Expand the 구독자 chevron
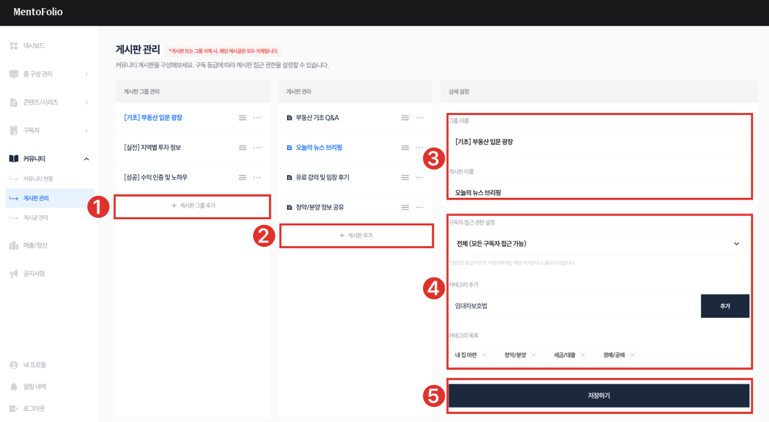Viewport: 769px width, 422px height. point(86,130)
